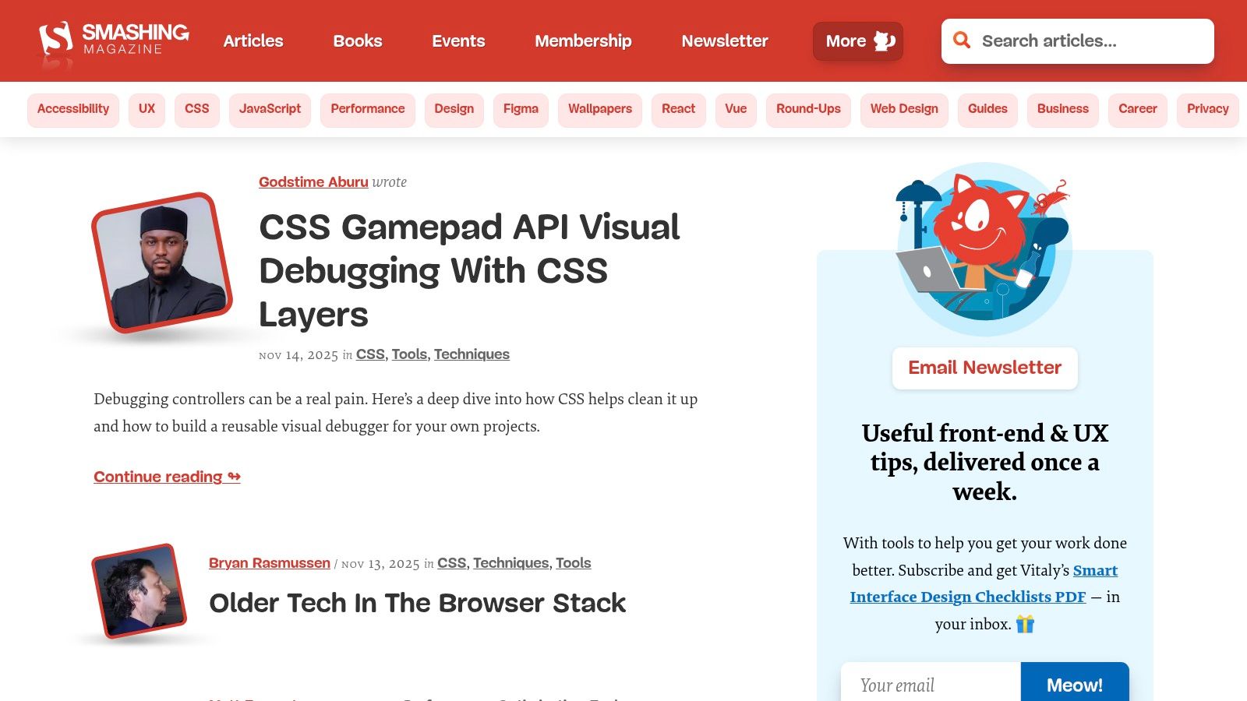Click the Your email input field
Image resolution: width=1247 pixels, height=701 pixels.
[931, 685]
